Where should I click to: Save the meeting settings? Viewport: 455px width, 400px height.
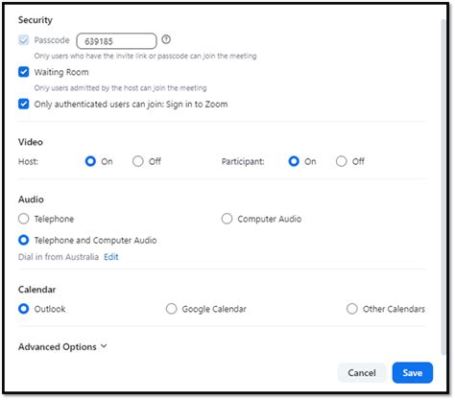413,373
